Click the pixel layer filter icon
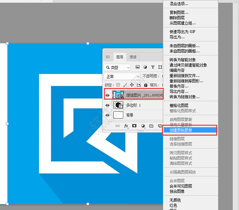 click(x=138, y=67)
